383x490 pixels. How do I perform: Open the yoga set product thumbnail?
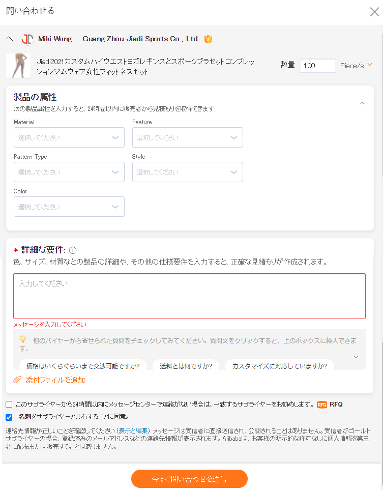pos(18,66)
